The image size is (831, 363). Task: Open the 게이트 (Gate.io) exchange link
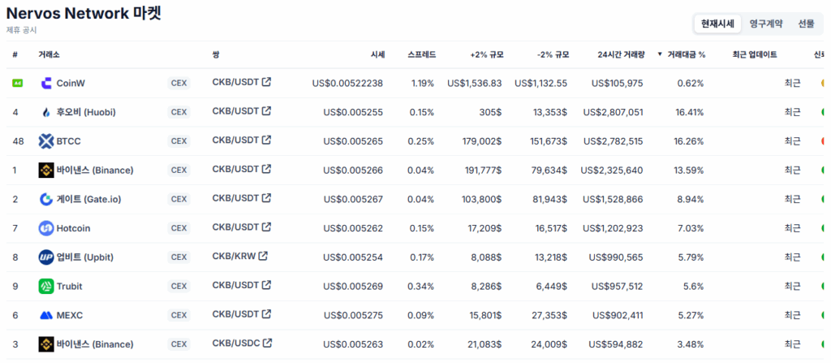click(x=88, y=199)
